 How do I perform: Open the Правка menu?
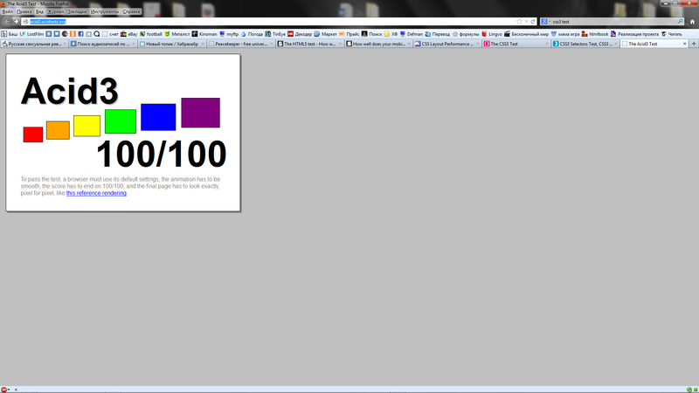(x=24, y=11)
